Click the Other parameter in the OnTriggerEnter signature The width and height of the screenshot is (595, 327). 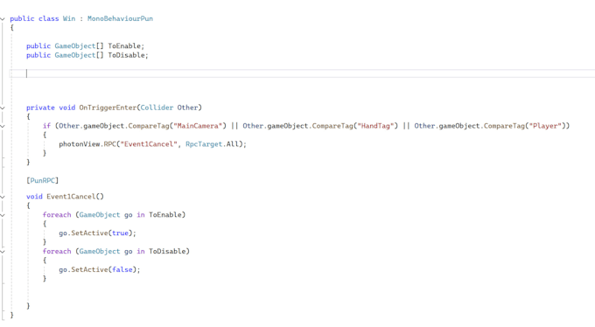(x=187, y=108)
